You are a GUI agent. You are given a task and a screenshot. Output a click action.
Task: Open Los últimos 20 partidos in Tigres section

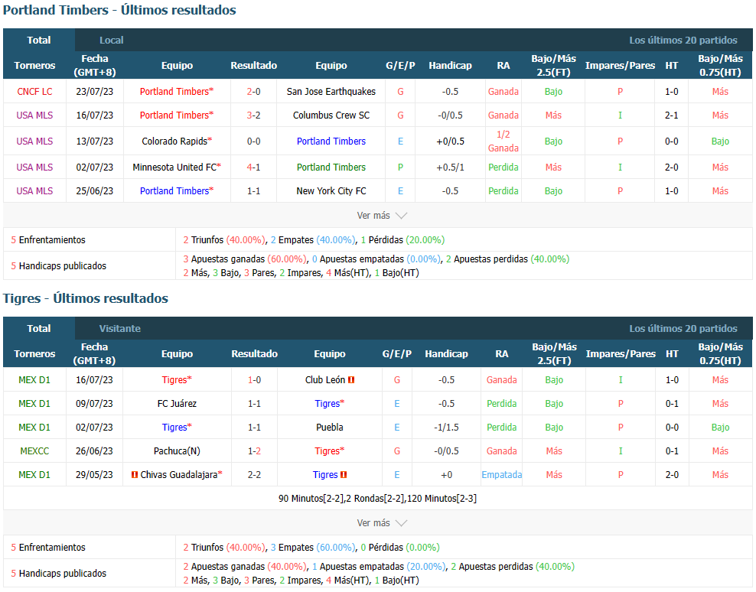[683, 328]
